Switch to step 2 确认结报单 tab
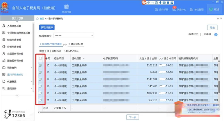The width and height of the screenshot is (224, 121). tap(76, 44)
